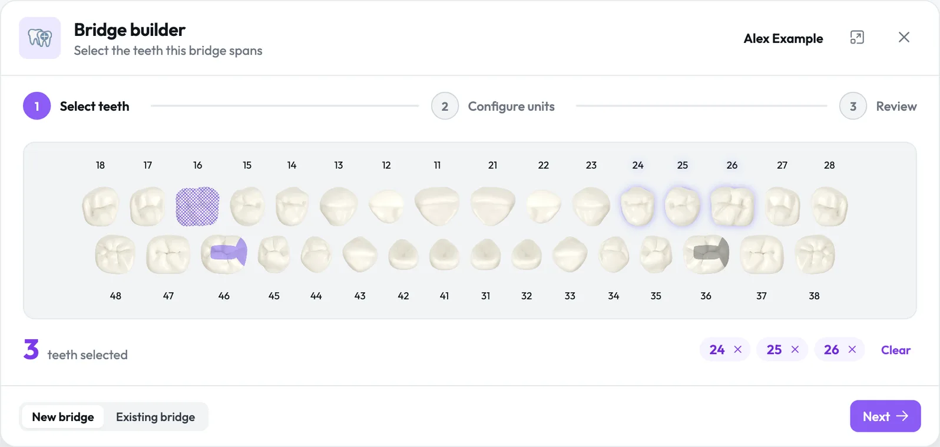
Task: Deselect highlighted tooth 24 in the chart
Action: (x=638, y=206)
